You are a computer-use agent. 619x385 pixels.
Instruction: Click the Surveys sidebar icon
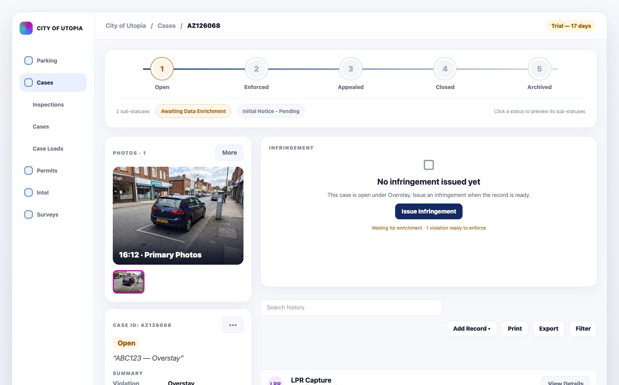coord(29,214)
